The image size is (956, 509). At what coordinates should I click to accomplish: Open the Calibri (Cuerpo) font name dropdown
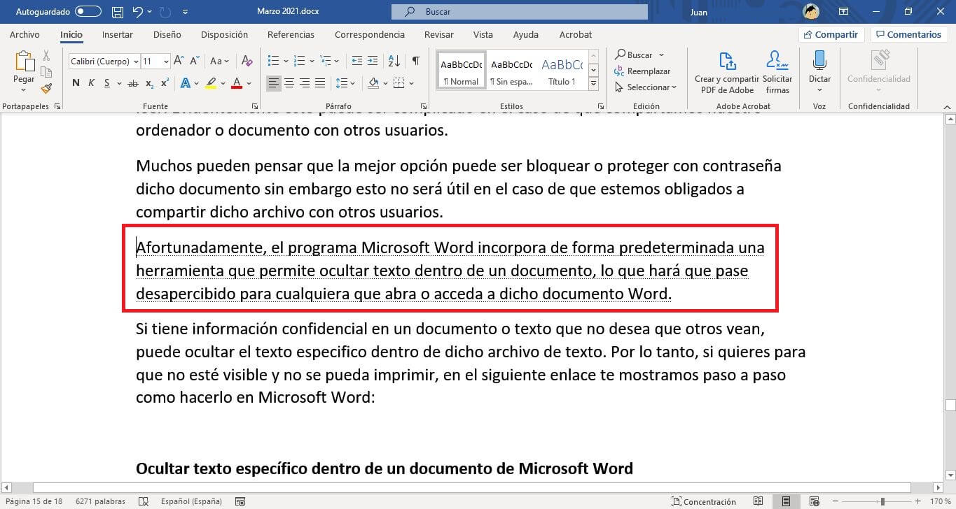[x=135, y=62]
